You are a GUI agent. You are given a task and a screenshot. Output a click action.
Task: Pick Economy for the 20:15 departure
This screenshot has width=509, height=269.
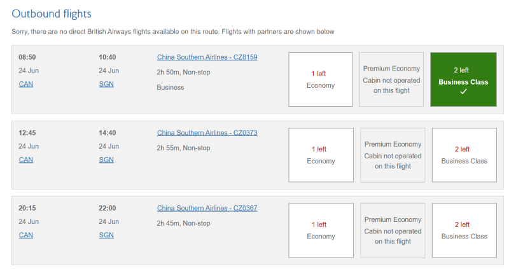(x=321, y=230)
